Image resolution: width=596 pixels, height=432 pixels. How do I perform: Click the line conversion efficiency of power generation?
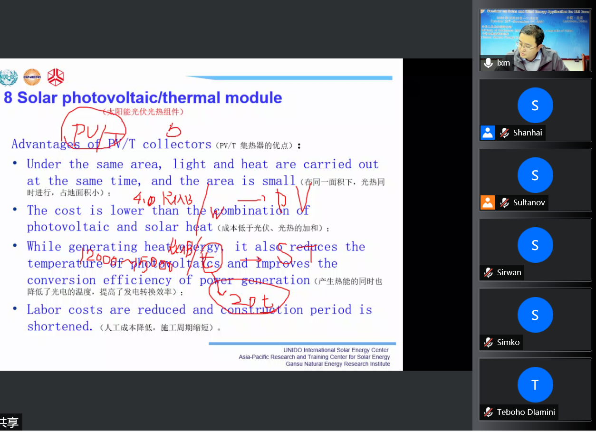(168, 280)
